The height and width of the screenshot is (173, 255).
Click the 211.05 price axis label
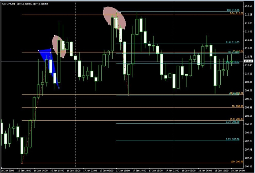tap(248, 48)
